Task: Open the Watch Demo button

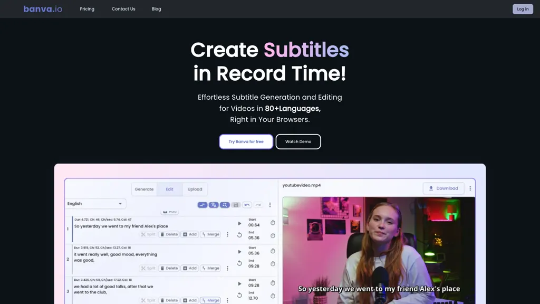Action: tap(298, 141)
